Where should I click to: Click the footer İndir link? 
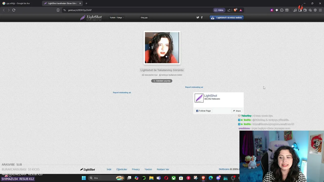(x=109, y=169)
